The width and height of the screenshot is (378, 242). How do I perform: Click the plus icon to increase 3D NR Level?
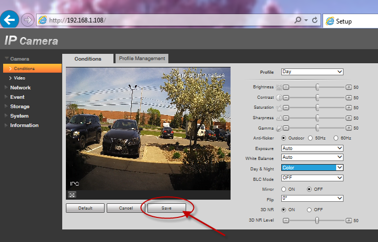pos(349,221)
